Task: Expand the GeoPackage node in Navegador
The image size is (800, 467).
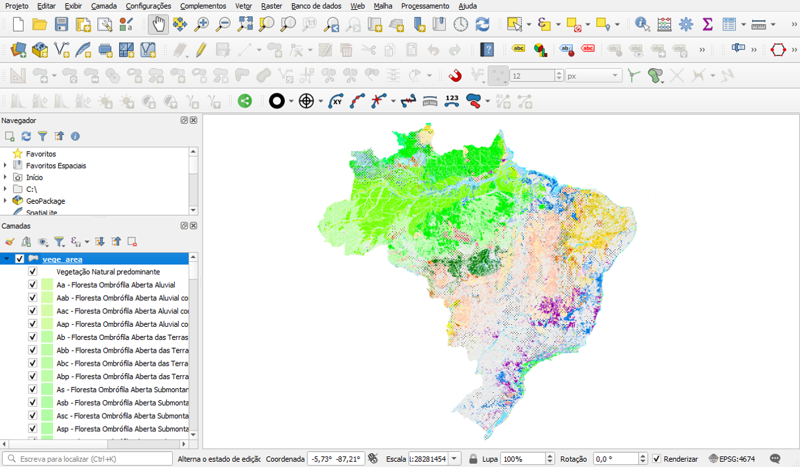Action: [x=5, y=200]
